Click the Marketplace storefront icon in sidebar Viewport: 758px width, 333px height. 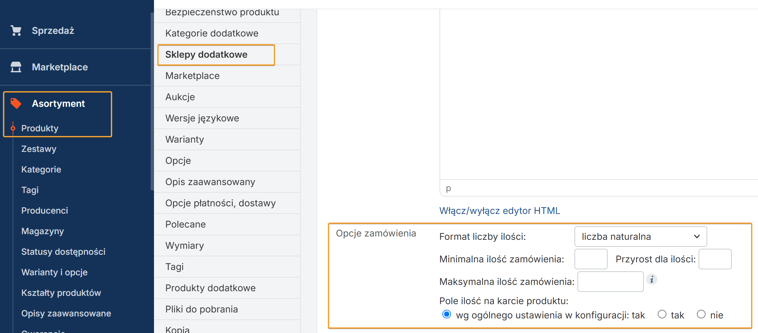point(16,67)
